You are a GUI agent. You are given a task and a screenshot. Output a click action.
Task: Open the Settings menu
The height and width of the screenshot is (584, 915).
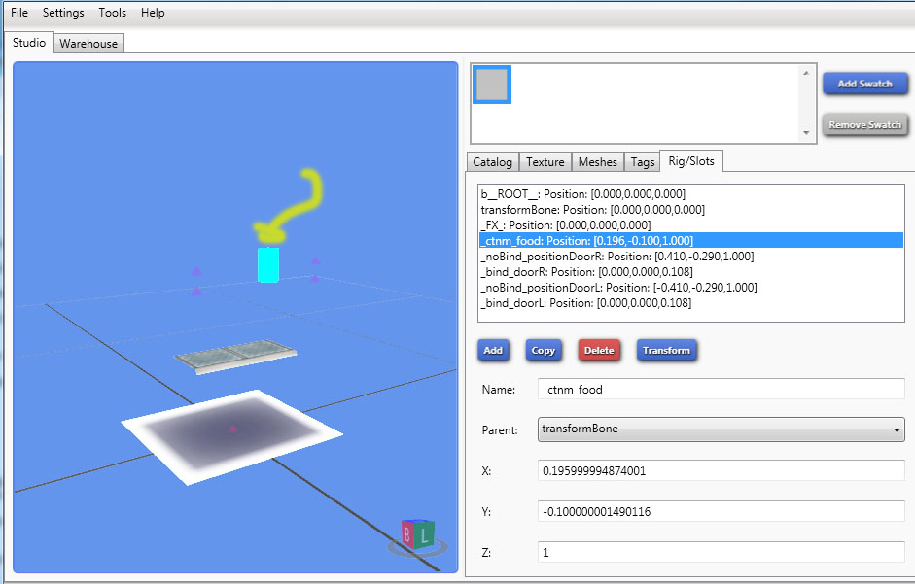coord(63,13)
